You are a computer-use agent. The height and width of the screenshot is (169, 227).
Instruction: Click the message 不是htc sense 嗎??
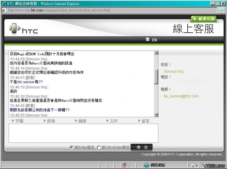pos(26,82)
